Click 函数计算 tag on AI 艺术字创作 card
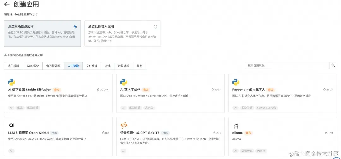This screenshot has height=159, width=341. tap(135, 107)
